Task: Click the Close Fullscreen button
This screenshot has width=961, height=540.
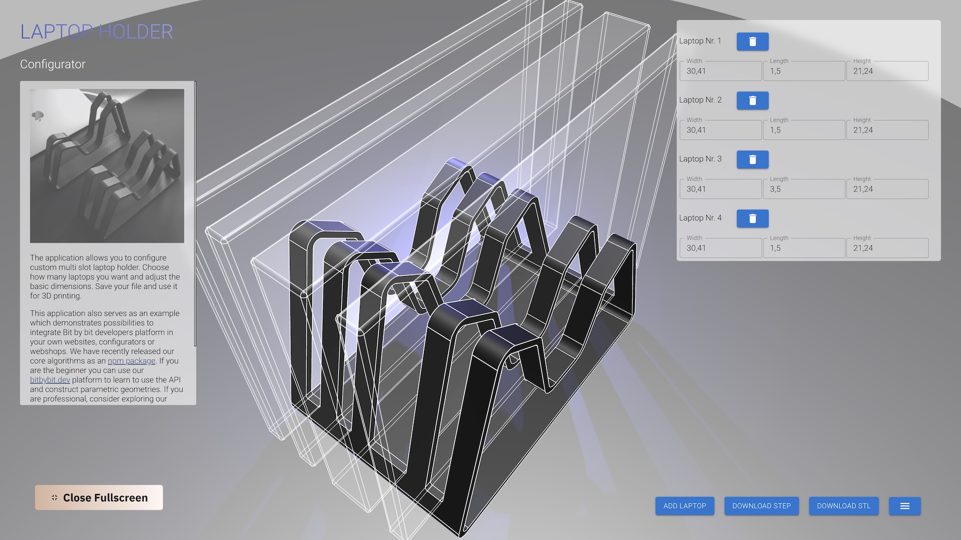Action: coord(99,497)
